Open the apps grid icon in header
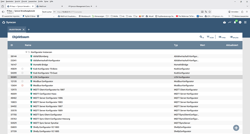The width and height of the screenshot is (250, 134). [245, 22]
